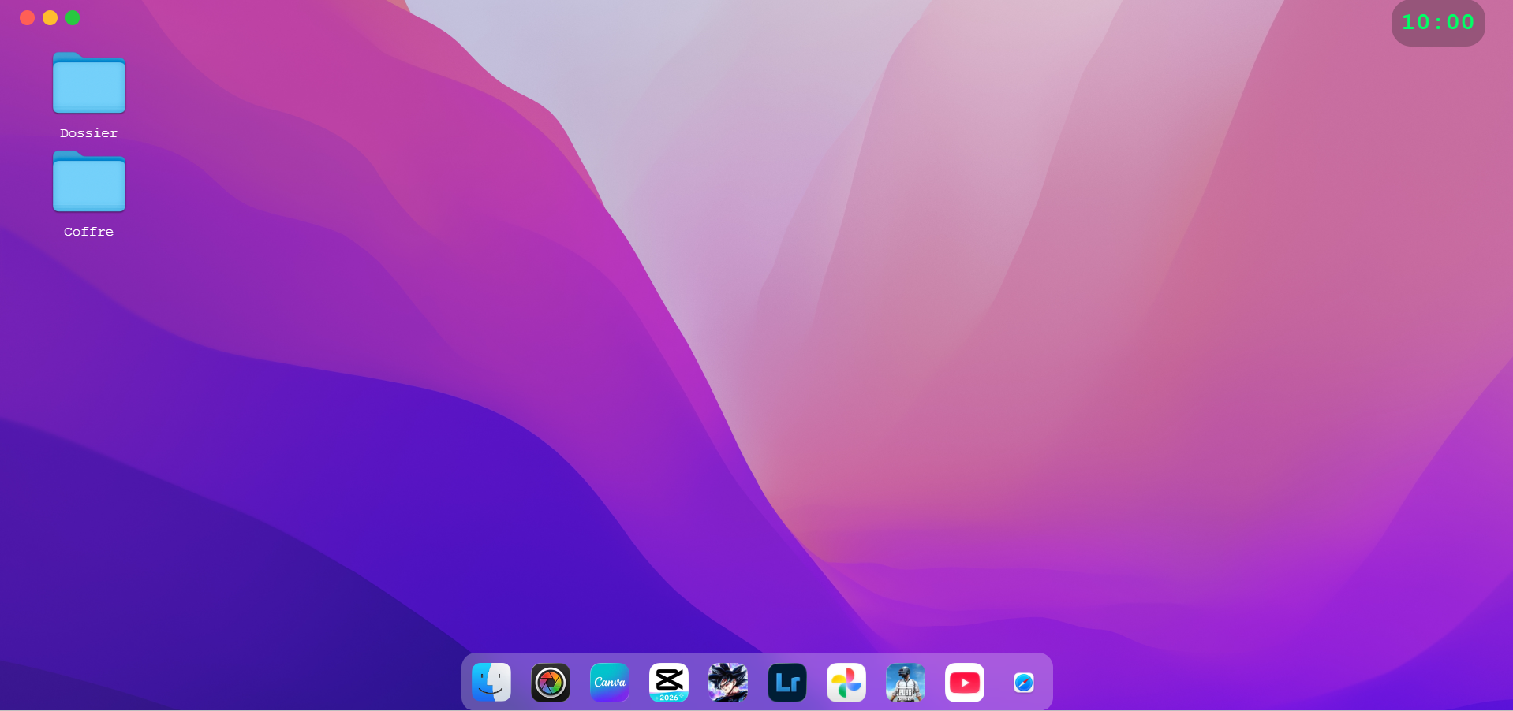Image resolution: width=1513 pixels, height=711 pixels.
Task: Open YouTube in the dock
Action: (x=964, y=682)
